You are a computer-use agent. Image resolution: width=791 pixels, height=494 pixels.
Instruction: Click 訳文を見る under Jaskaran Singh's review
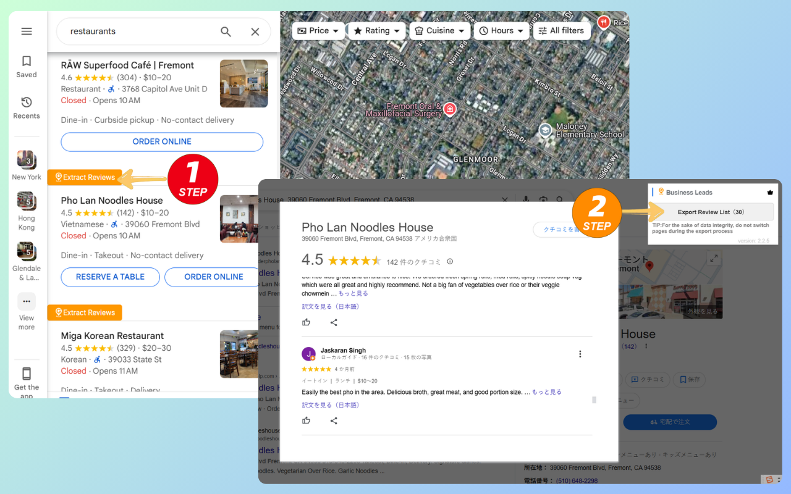(331, 405)
